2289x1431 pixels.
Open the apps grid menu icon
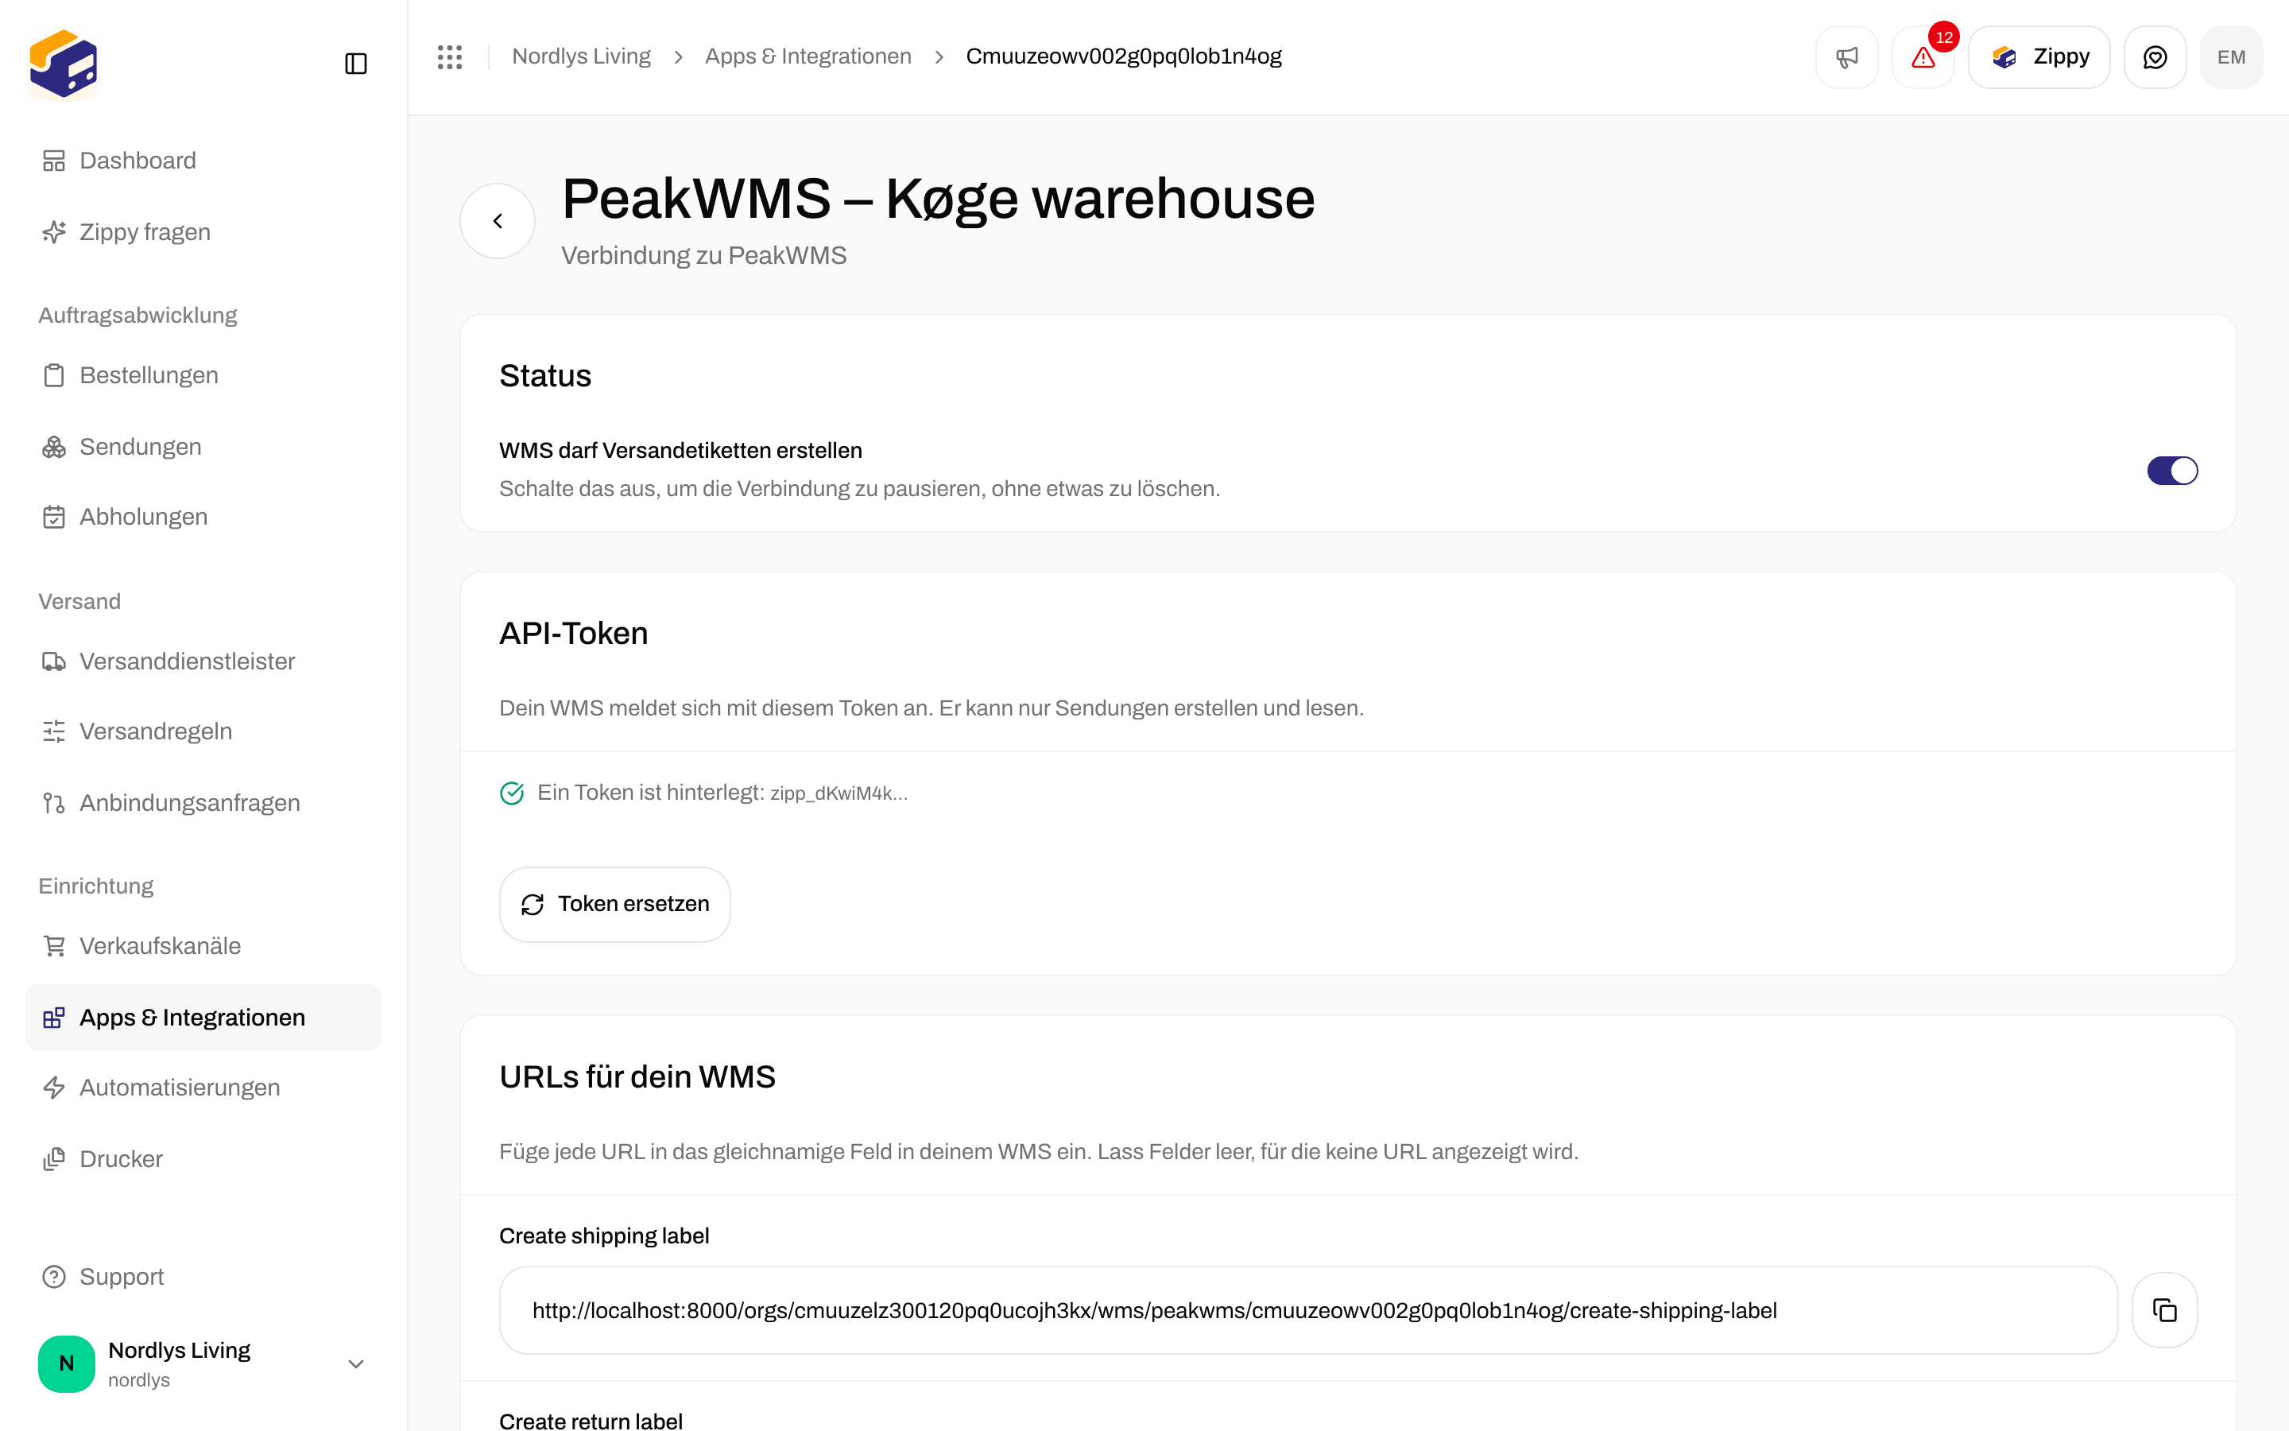click(450, 56)
